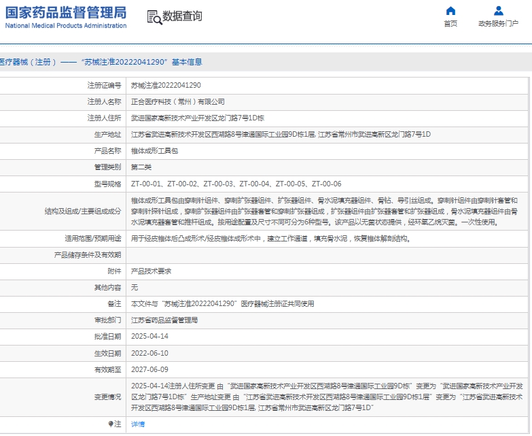
Task: Select management class 第二类
Action: tap(141, 167)
